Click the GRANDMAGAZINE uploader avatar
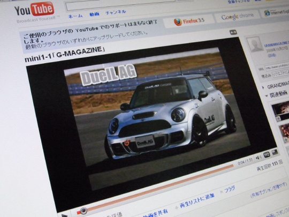The width and height of the screenshot is (289, 217). tap(255, 44)
